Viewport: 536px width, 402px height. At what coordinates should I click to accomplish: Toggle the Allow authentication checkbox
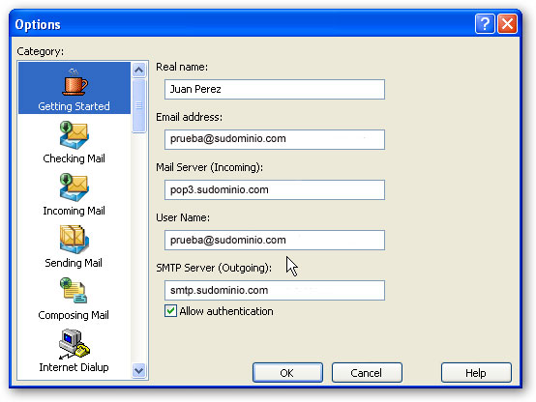pos(170,311)
